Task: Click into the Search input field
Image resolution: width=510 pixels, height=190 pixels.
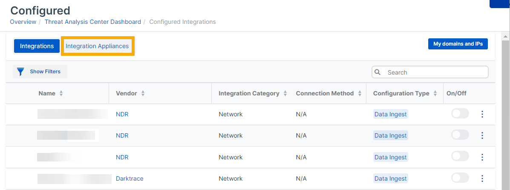Action: pos(435,72)
